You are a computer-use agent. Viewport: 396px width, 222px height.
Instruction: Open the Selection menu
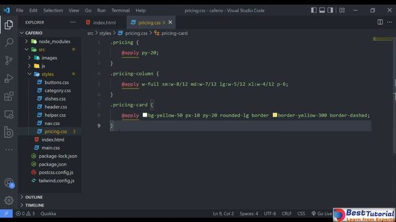click(53, 10)
